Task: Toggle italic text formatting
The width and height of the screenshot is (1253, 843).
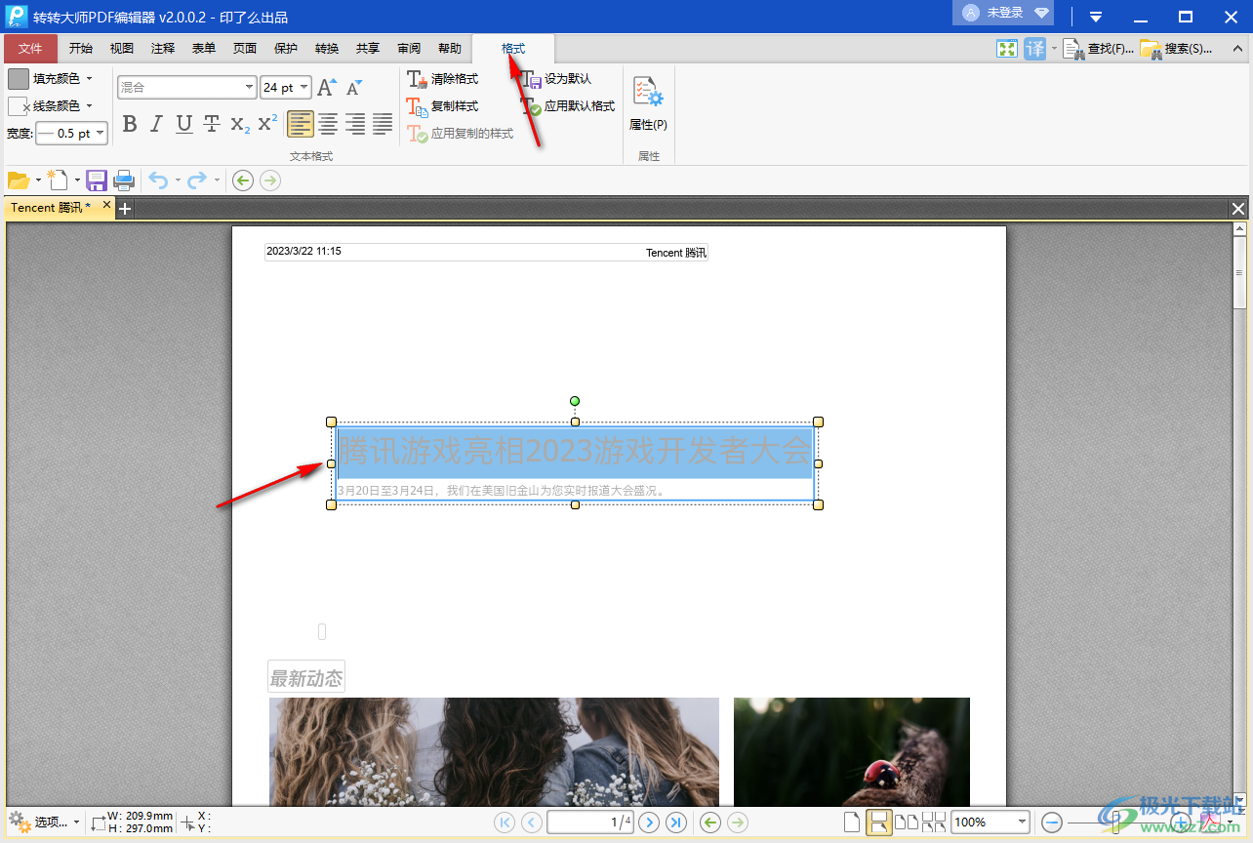Action: point(156,124)
